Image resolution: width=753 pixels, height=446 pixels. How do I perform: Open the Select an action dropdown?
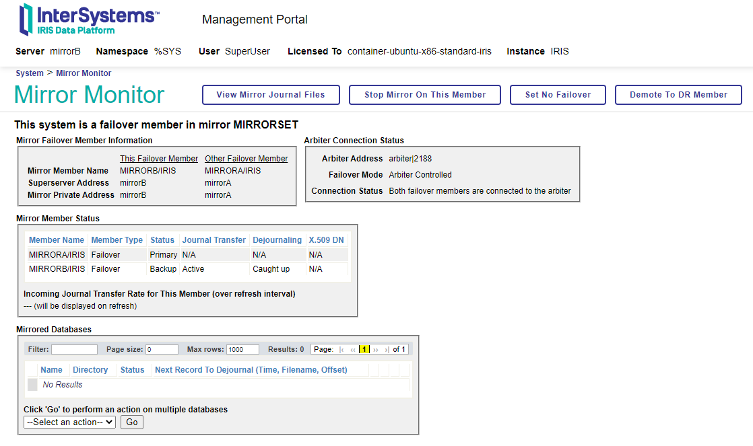pyautogui.click(x=69, y=422)
